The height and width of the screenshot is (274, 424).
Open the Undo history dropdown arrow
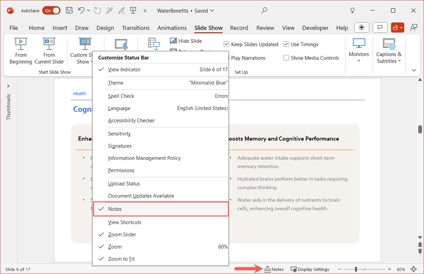pyautogui.click(x=88, y=11)
